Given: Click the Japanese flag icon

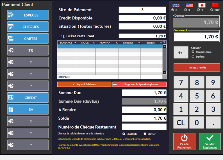Looking at the screenshot, I should tap(202, 5).
